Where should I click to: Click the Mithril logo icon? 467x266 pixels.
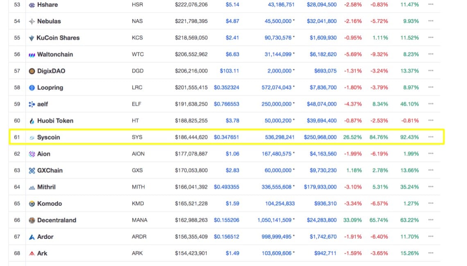32,187
